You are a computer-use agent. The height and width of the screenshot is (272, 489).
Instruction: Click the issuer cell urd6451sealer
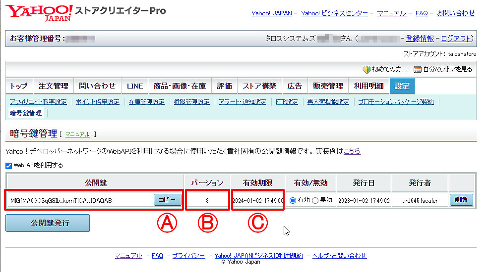click(420, 201)
